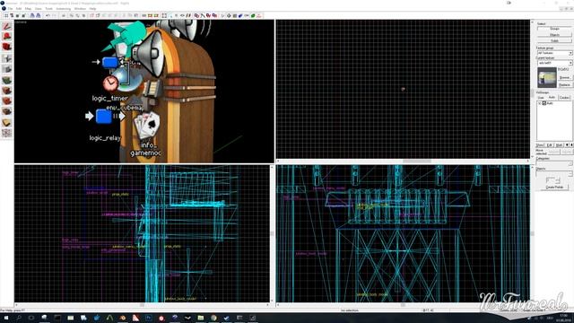Click the Create Prefab button
This screenshot has height=323, width=574.
click(554, 188)
